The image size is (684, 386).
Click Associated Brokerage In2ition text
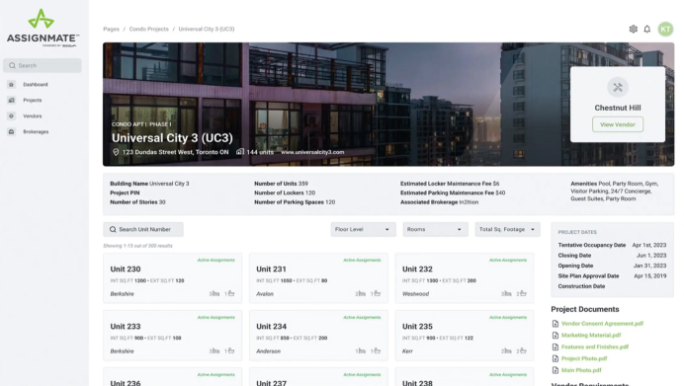click(439, 202)
